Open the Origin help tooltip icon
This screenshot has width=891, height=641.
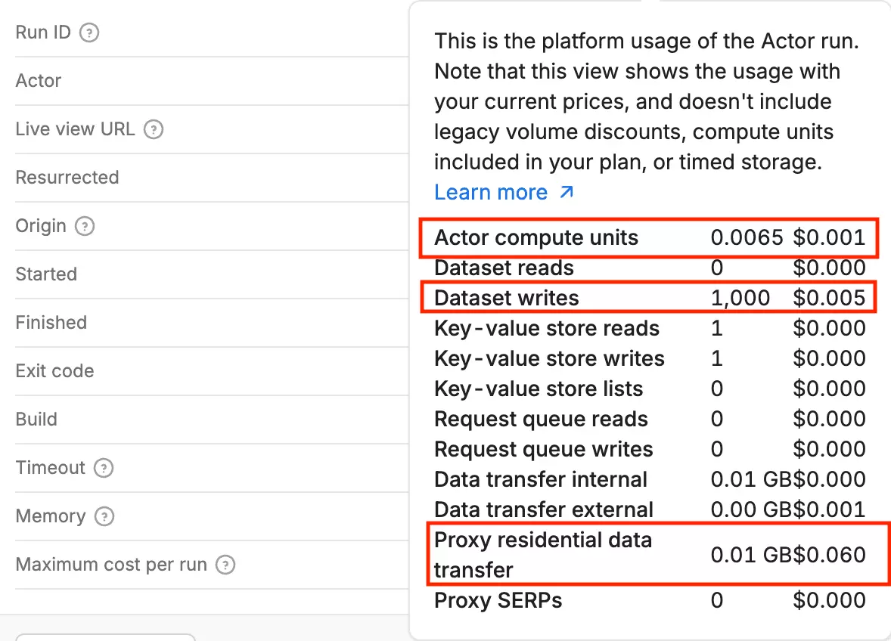click(83, 226)
